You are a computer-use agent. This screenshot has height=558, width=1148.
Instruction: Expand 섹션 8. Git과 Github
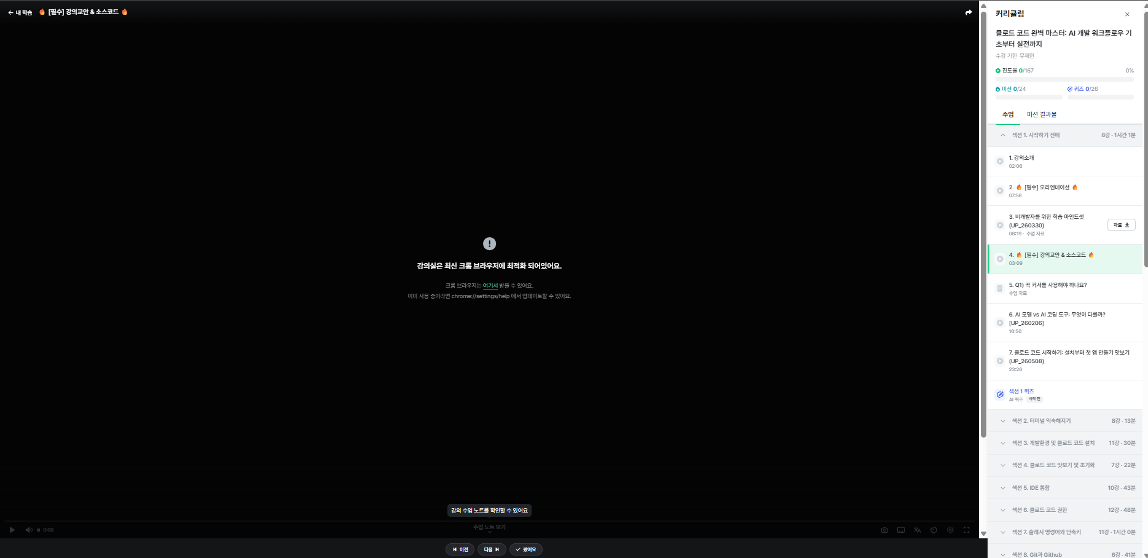[x=1065, y=552]
